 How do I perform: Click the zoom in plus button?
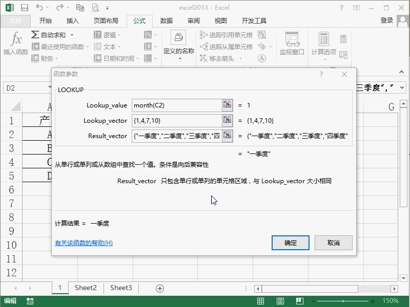[373, 301]
